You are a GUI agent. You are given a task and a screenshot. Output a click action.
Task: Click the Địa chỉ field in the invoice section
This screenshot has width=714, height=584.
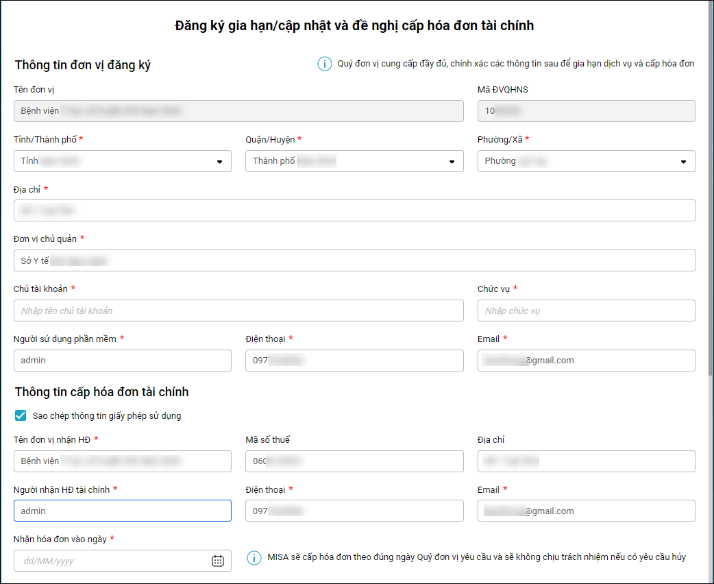[x=586, y=461]
